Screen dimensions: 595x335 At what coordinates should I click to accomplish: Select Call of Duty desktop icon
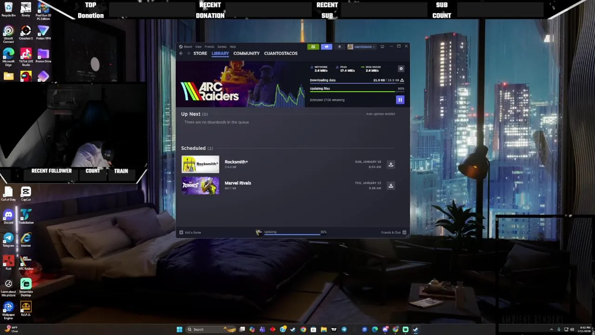click(x=8, y=194)
